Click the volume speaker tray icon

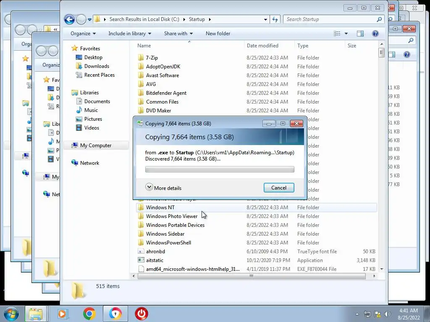point(387,314)
